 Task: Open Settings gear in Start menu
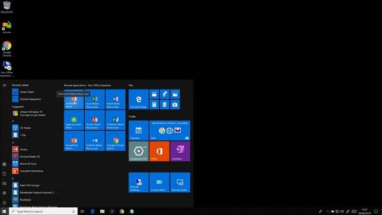click(4, 193)
